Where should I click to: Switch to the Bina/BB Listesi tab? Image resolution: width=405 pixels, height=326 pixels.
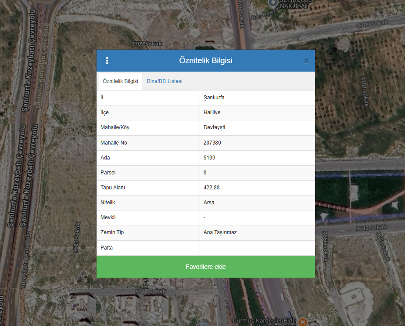(165, 81)
